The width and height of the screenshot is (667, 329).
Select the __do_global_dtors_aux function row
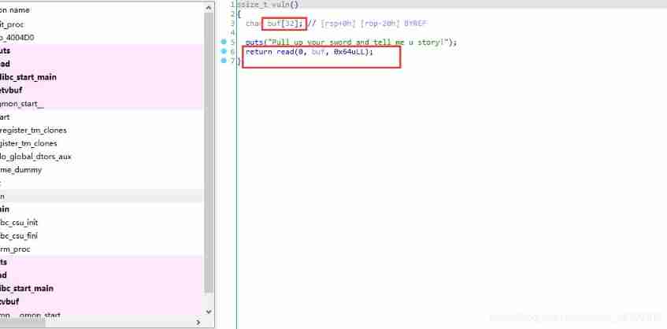[x=102, y=157]
